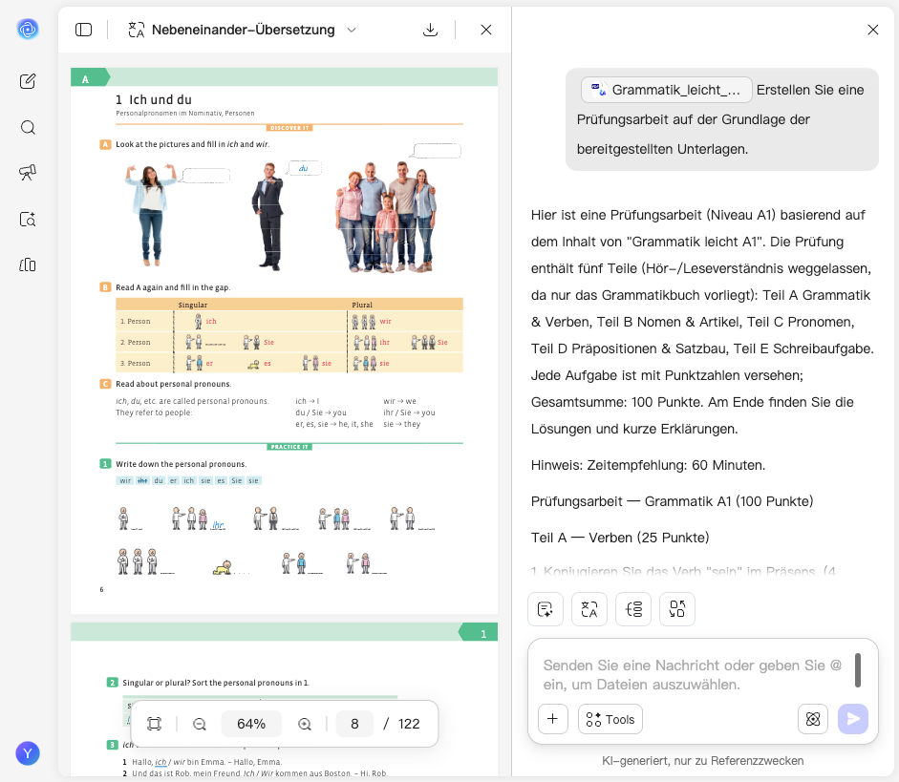Start a new chat with the compose icon
Viewport: 899px width, 782px height.
pyautogui.click(x=28, y=81)
